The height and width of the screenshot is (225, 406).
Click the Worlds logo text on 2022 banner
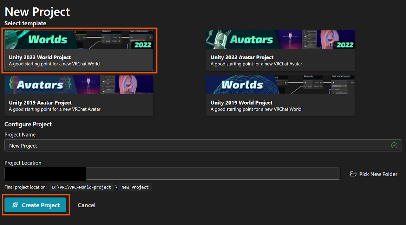point(48,40)
